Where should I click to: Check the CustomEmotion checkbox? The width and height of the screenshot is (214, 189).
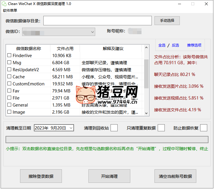tap(9, 84)
